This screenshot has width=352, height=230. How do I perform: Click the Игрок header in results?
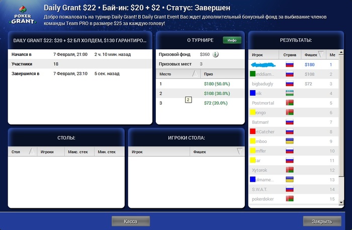pos(257,55)
